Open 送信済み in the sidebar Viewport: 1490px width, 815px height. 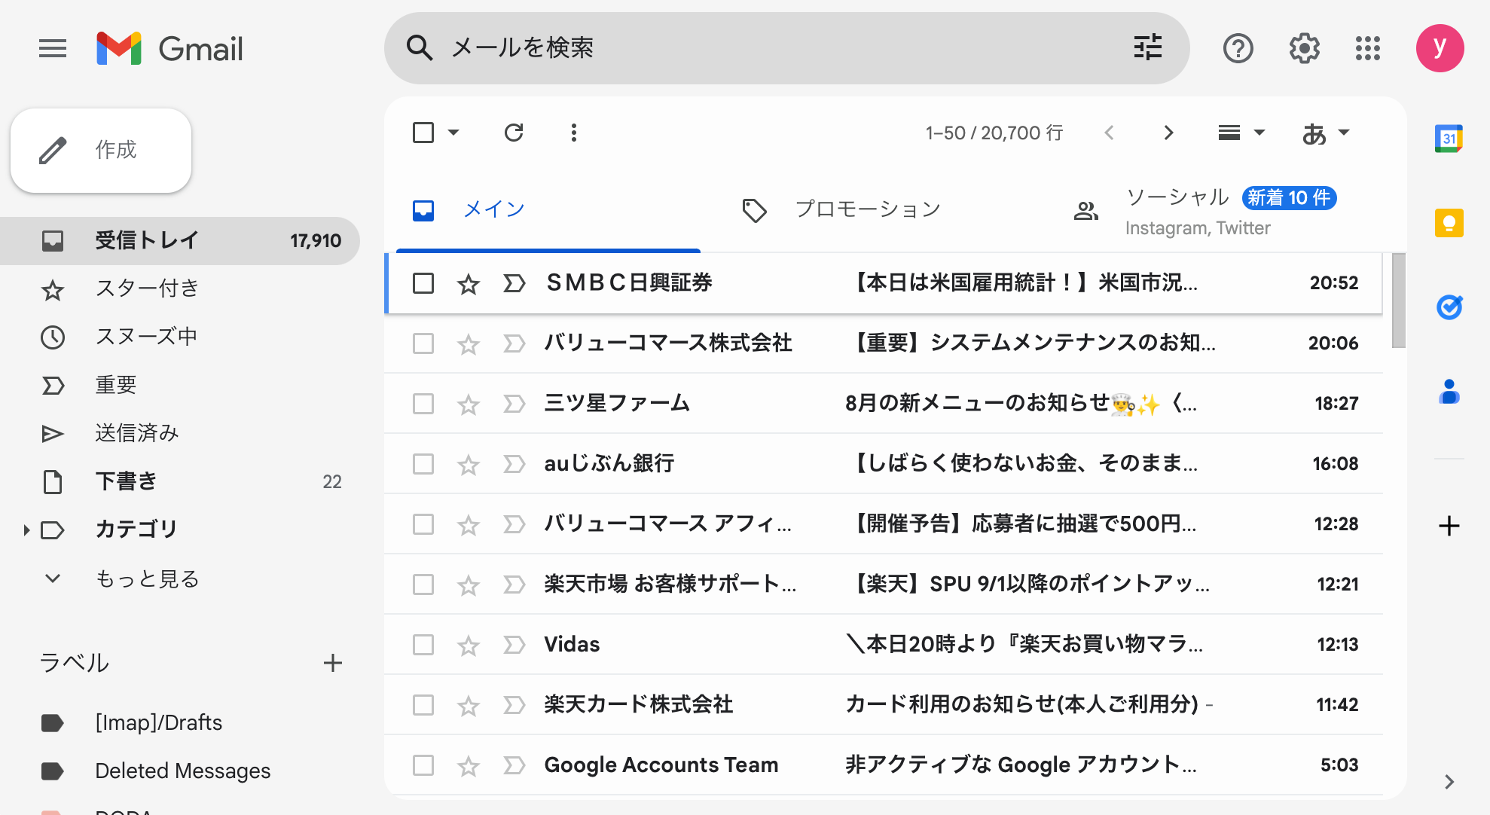pos(179,433)
